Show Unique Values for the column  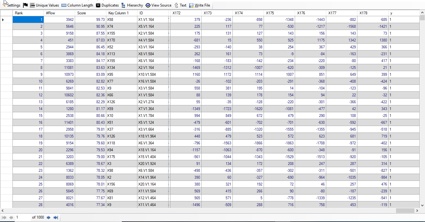point(44,5)
